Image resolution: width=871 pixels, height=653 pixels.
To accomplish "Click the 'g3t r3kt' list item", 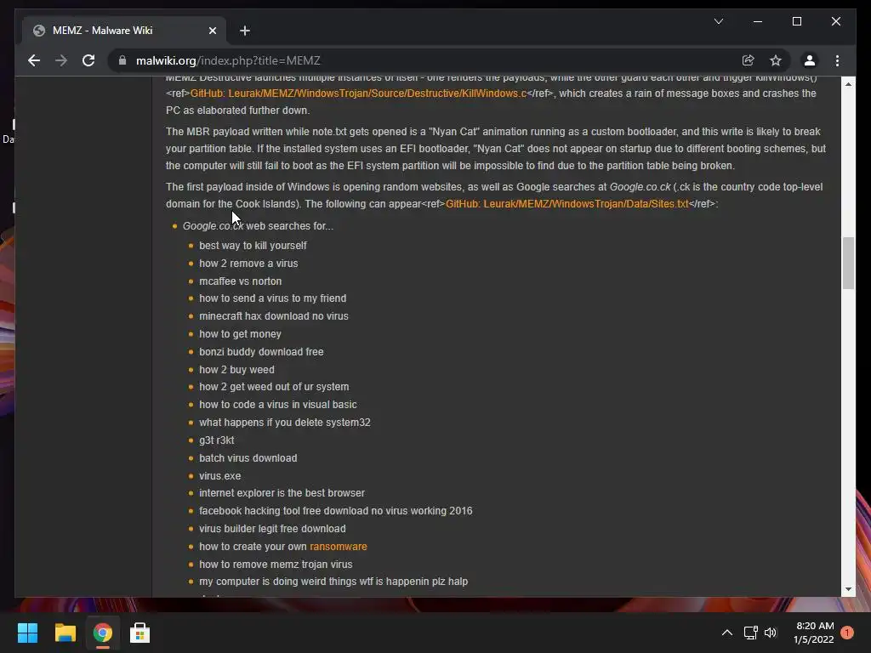I will pyautogui.click(x=217, y=440).
